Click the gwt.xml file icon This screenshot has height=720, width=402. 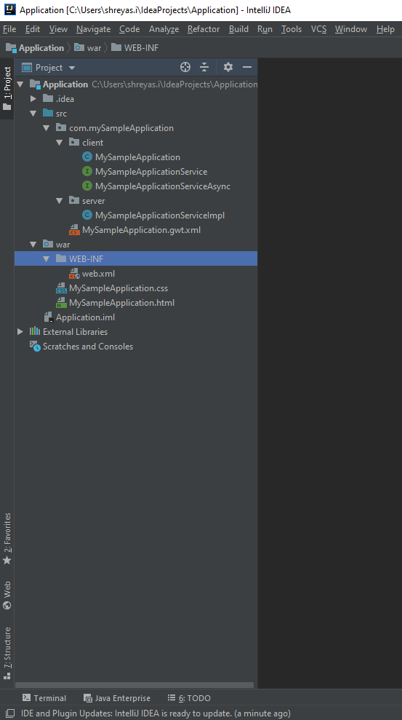coord(74,230)
